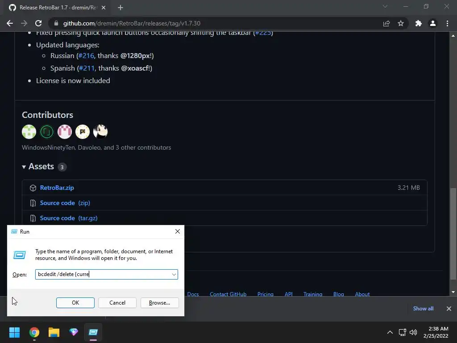This screenshot has width=457, height=343.
Task: Click Cancel in the Run dialog
Action: (x=117, y=303)
